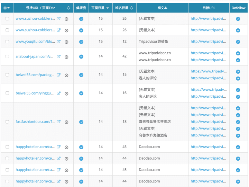Click Dofollow checkmark in Tripadvisor游骑兔 row
249x187 pixels.
coord(238,42)
